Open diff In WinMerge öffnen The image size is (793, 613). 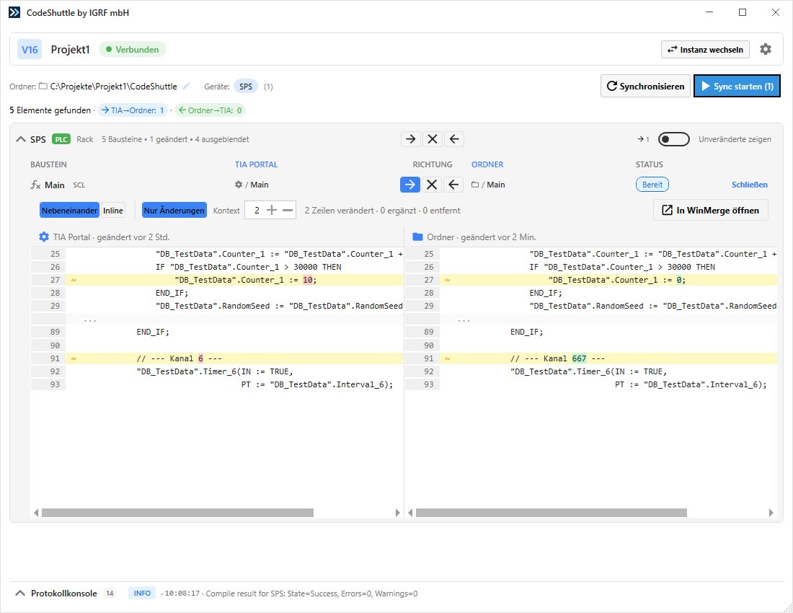tap(711, 210)
